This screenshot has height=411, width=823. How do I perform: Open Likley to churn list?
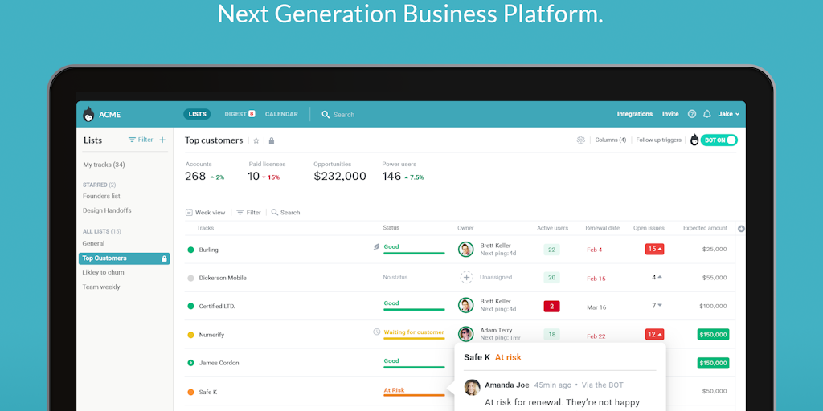point(104,273)
